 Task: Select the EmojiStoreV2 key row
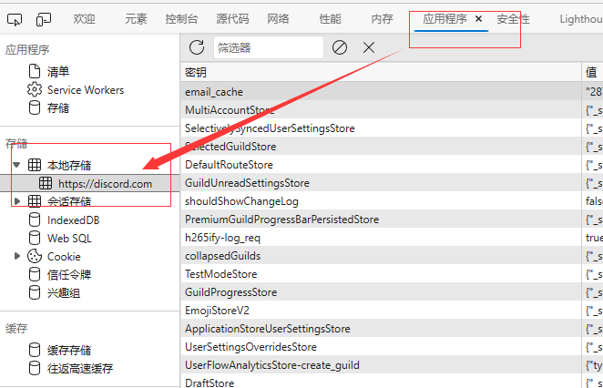(216, 311)
